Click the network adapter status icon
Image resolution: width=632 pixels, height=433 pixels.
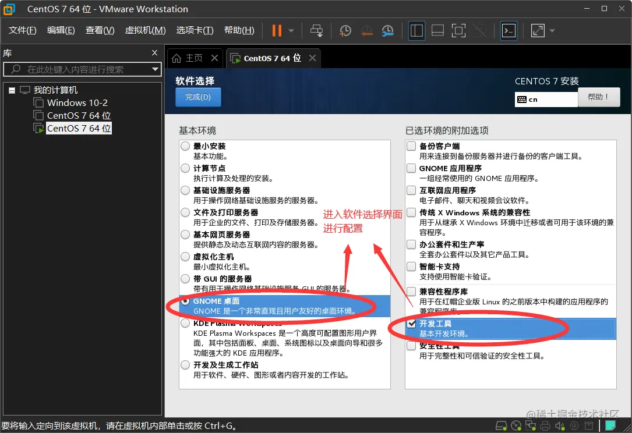[531, 426]
